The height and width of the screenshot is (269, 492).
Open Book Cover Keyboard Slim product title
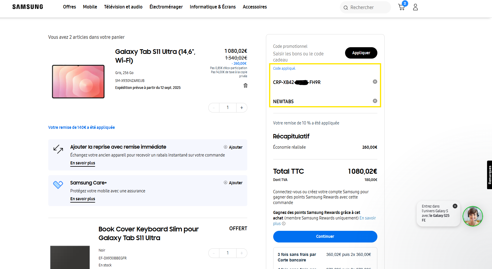(x=148, y=233)
